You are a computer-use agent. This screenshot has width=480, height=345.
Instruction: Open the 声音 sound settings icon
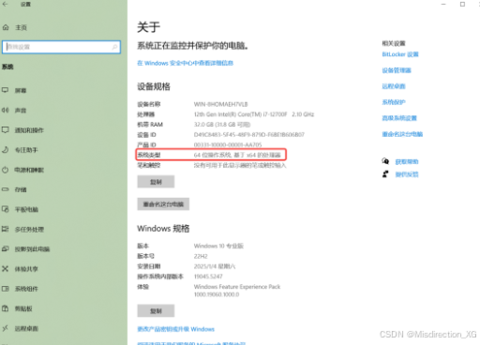coord(6,110)
